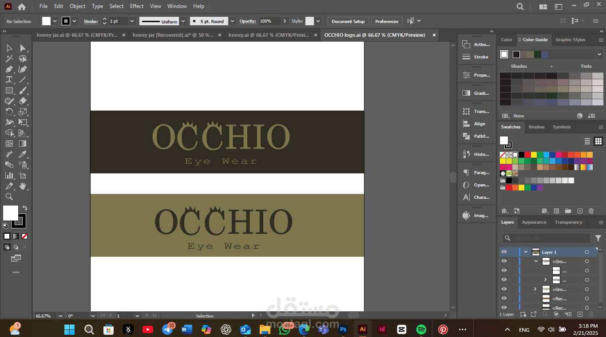The image size is (606, 337).
Task: Activate the Perspective Grid tool
Action: point(23,133)
